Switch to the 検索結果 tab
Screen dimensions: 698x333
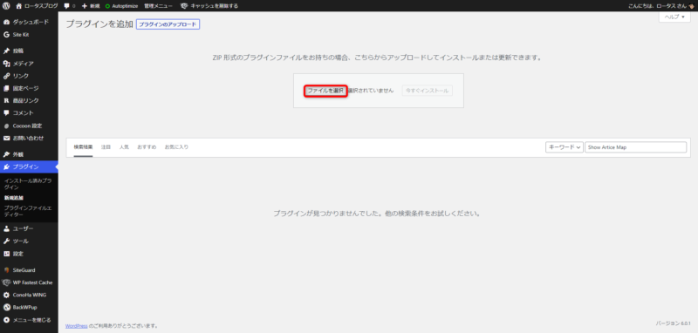pos(83,147)
